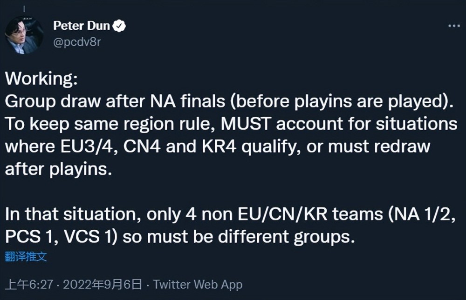Click the 翻译推文 translate tweet link

click(26, 257)
